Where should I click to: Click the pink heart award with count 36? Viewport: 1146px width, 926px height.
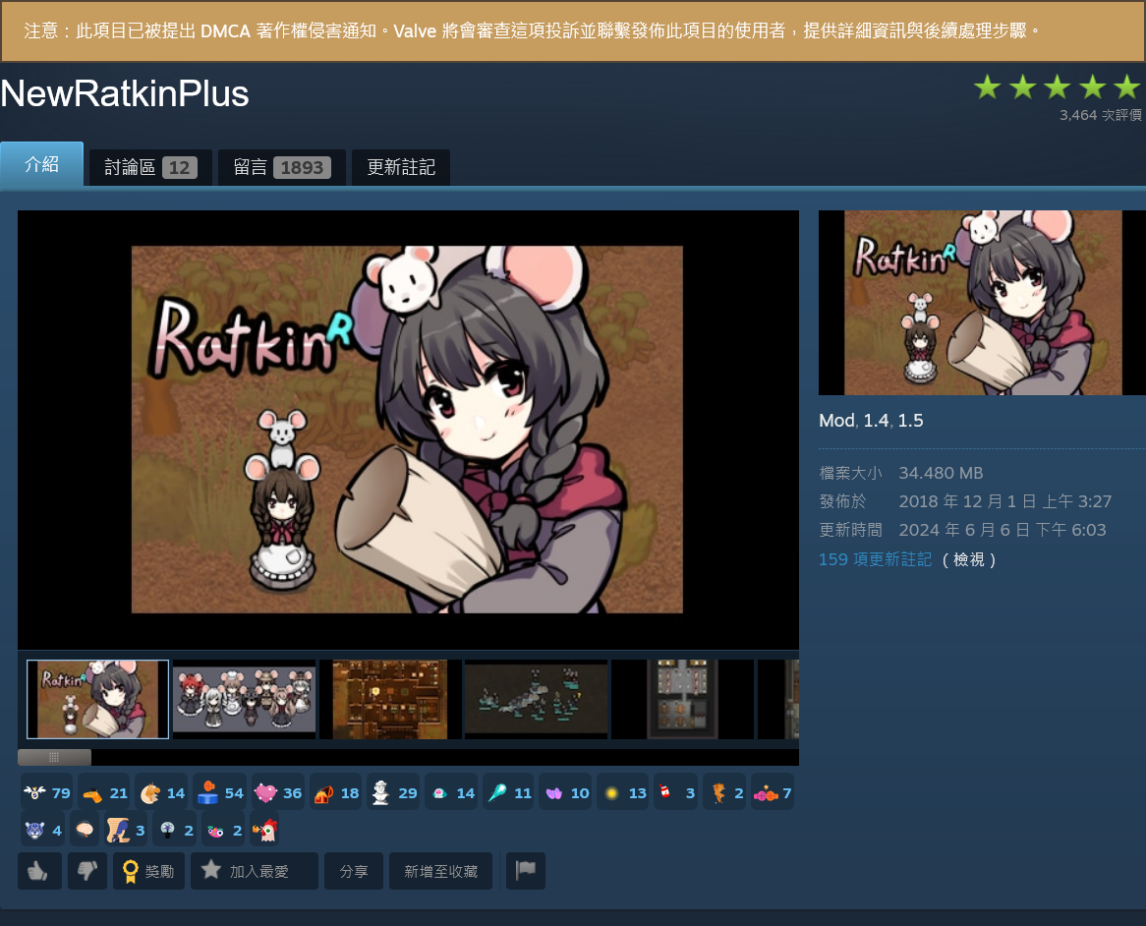(x=278, y=792)
